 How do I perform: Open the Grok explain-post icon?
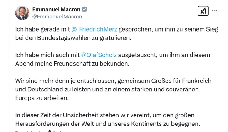203,11
